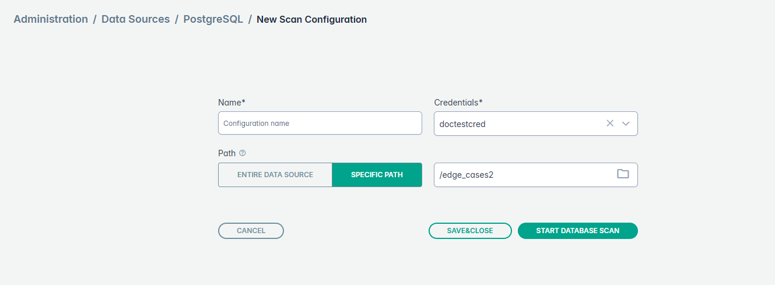Click the Path field label
Screen dimensions: 775x285
click(x=227, y=153)
